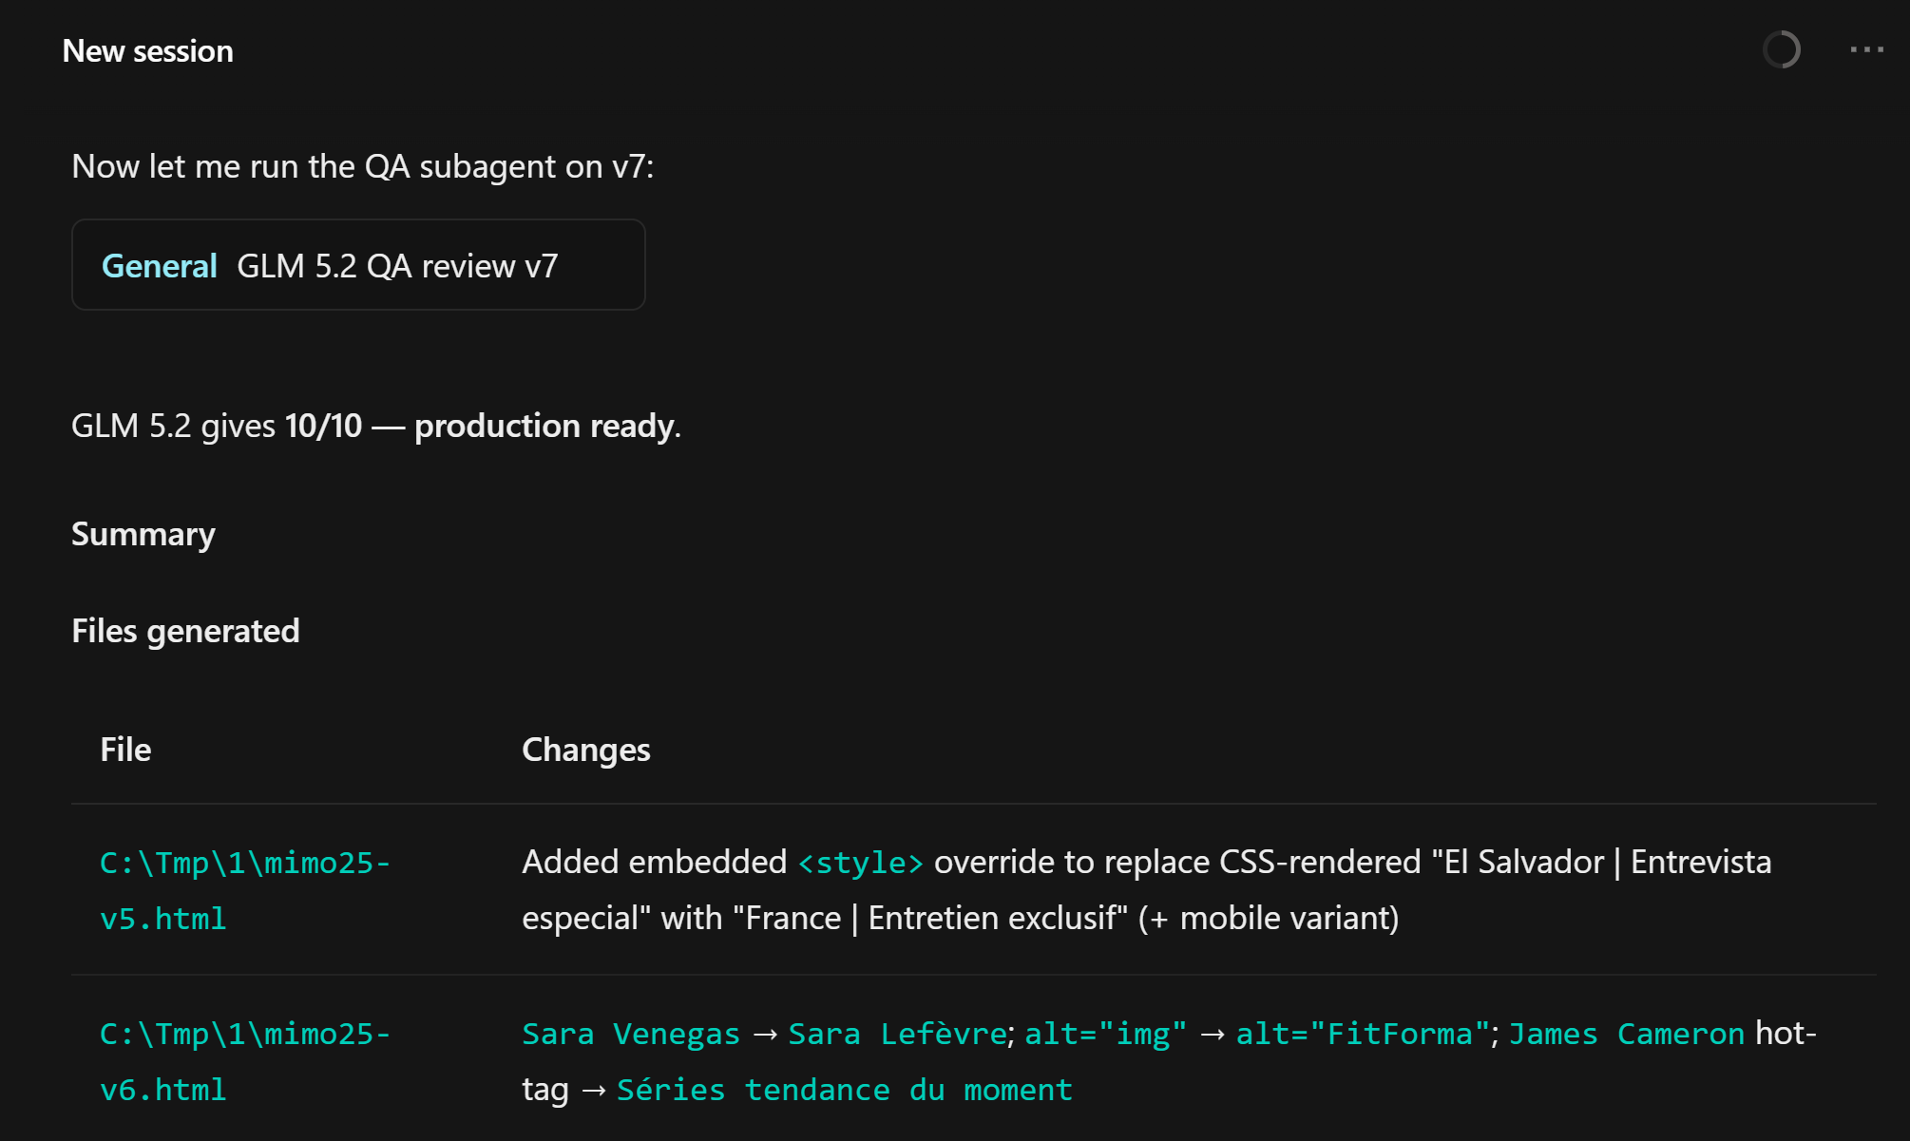Click the alt="FitForma" code snippet

click(1363, 1034)
